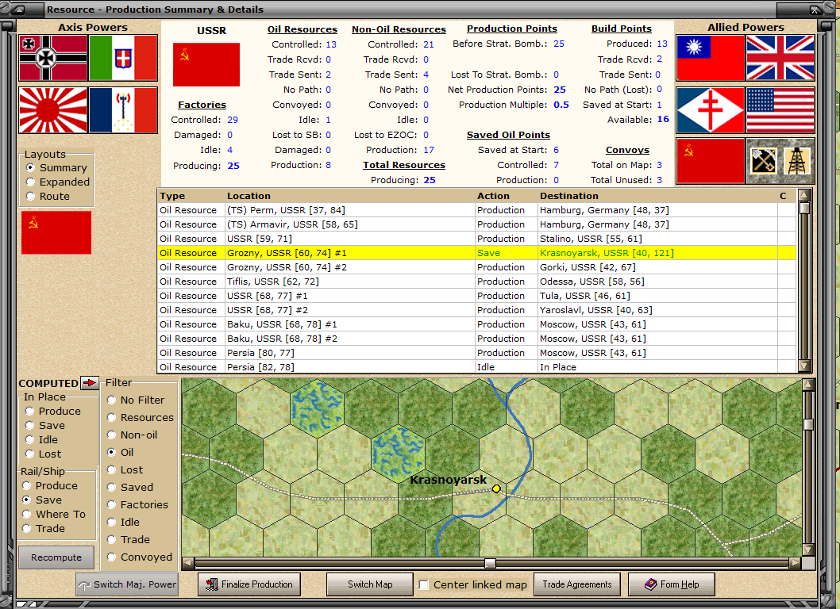This screenshot has height=609, width=840.
Task: Choose Rail/Ship Where To option
Action: (x=53, y=515)
